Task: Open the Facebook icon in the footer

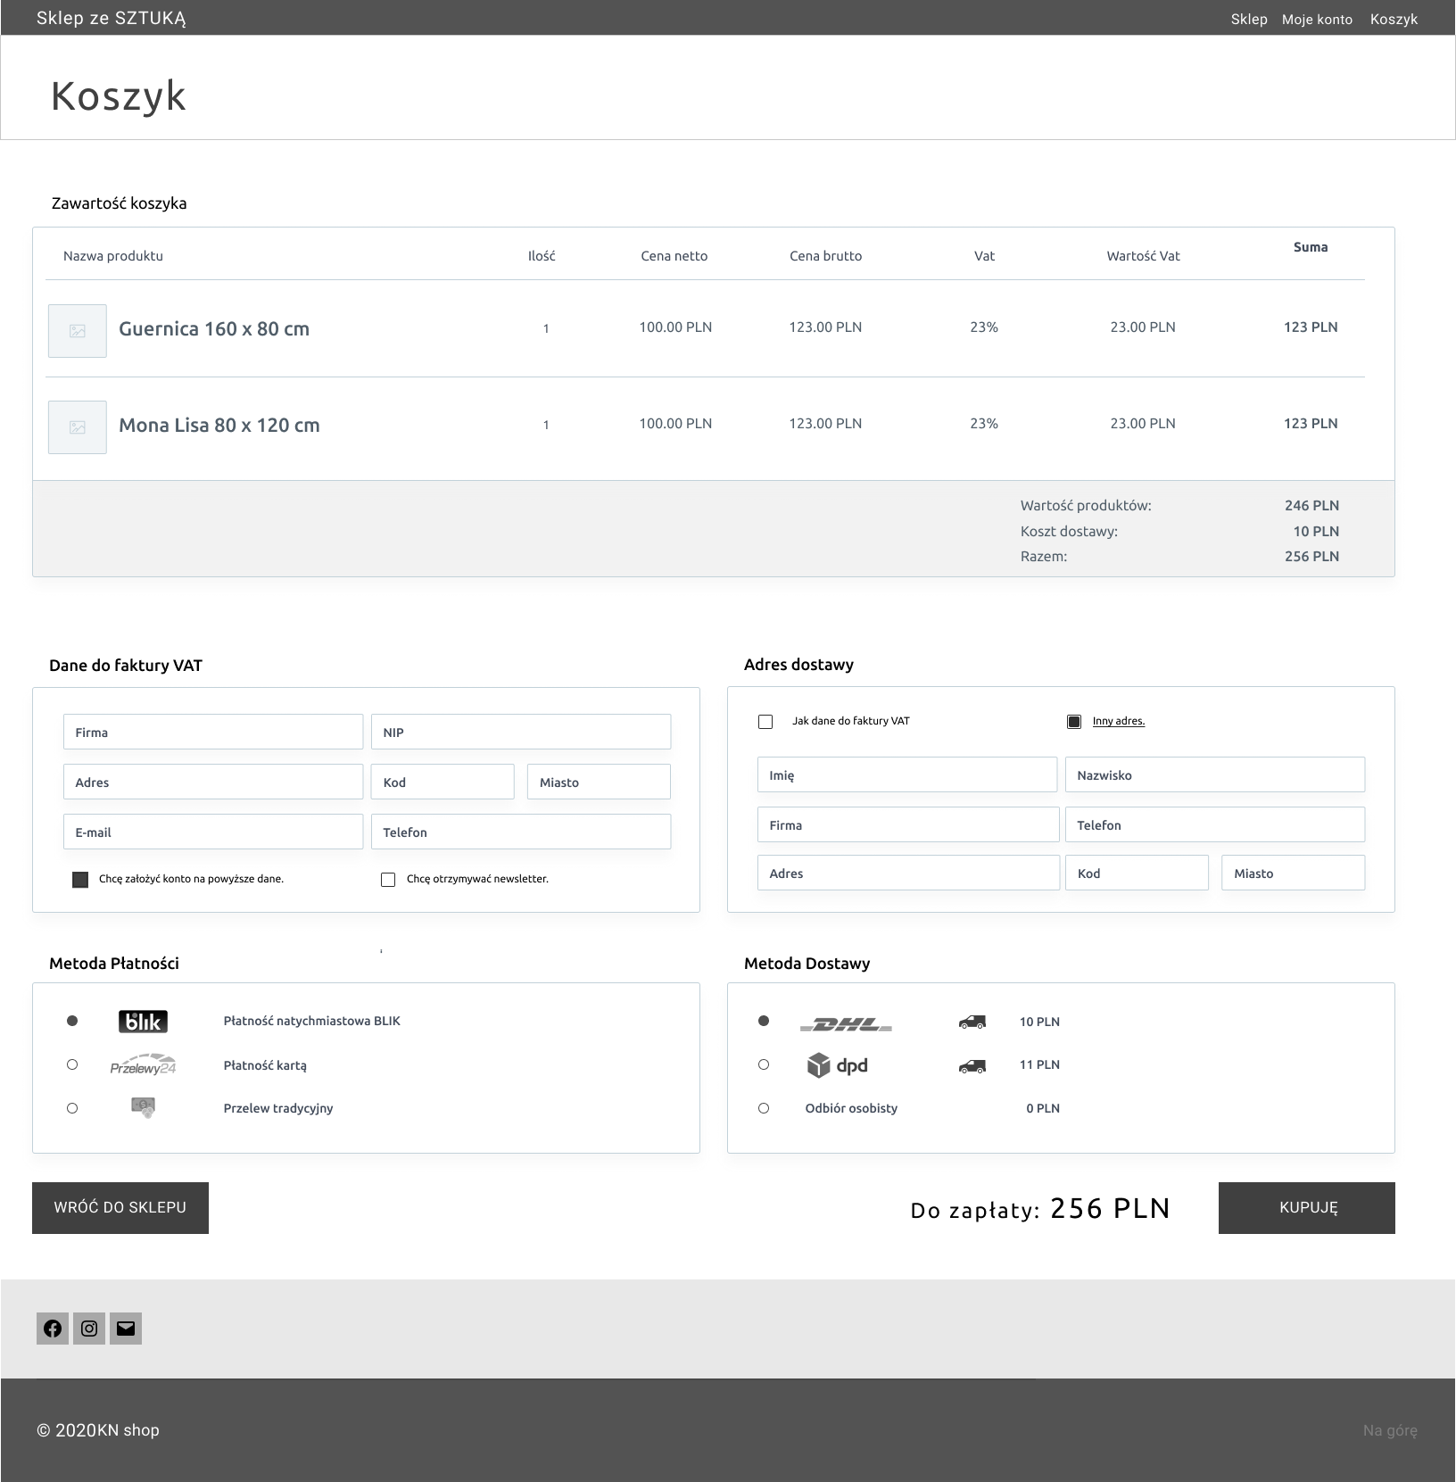Action: point(53,1329)
